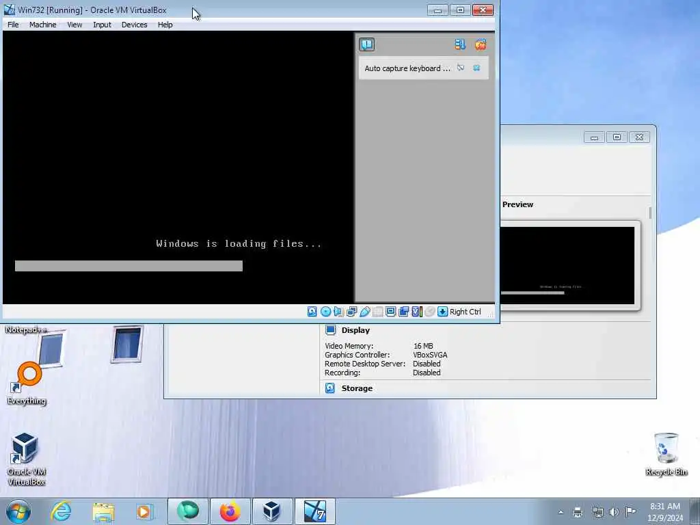
Task: Open the File menu
Action: click(x=13, y=25)
